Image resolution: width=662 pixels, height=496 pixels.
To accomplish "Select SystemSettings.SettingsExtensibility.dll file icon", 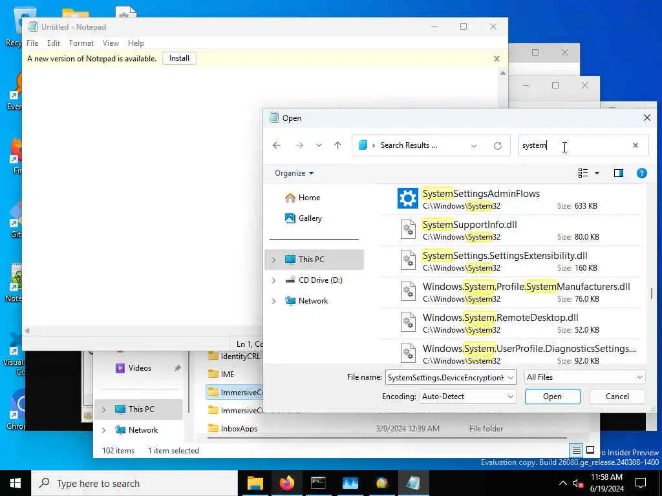I will 409,260.
